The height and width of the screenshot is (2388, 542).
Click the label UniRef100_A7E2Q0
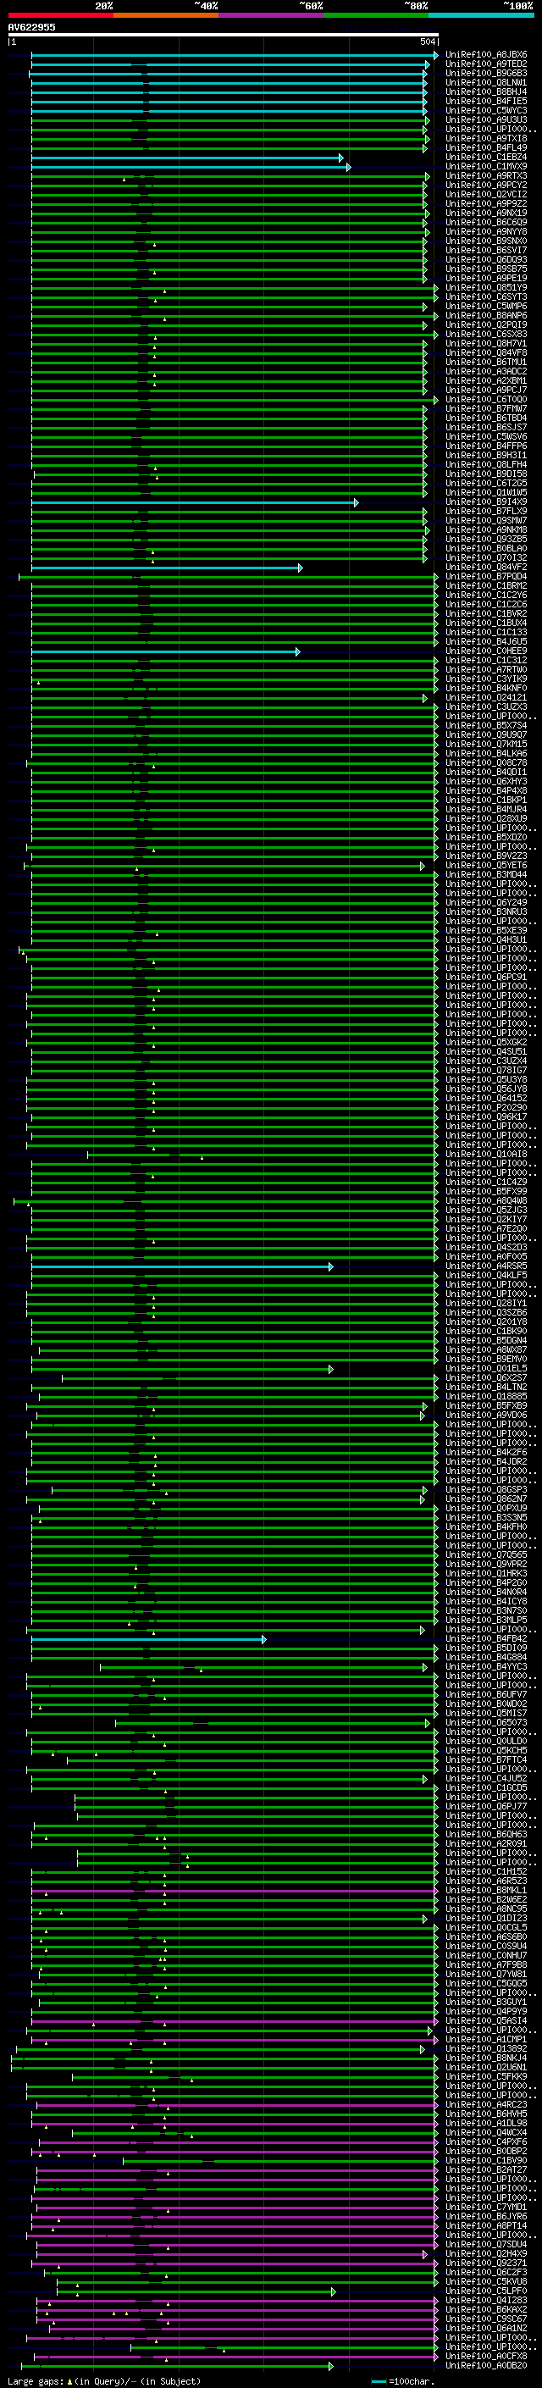[x=486, y=1228]
